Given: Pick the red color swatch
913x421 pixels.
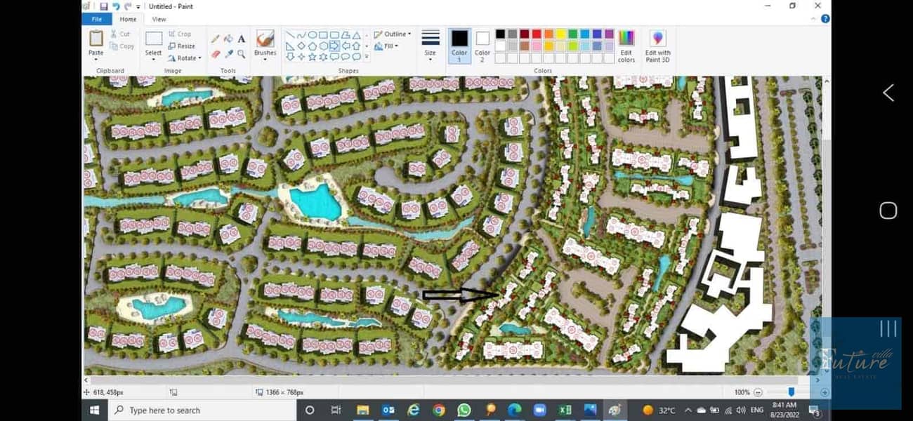Looking at the screenshot, I should pos(537,34).
